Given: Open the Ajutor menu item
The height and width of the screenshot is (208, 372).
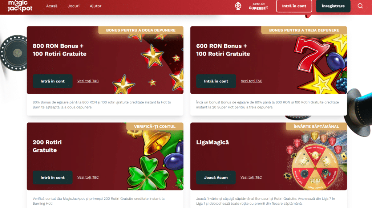Looking at the screenshot, I should [96, 6].
